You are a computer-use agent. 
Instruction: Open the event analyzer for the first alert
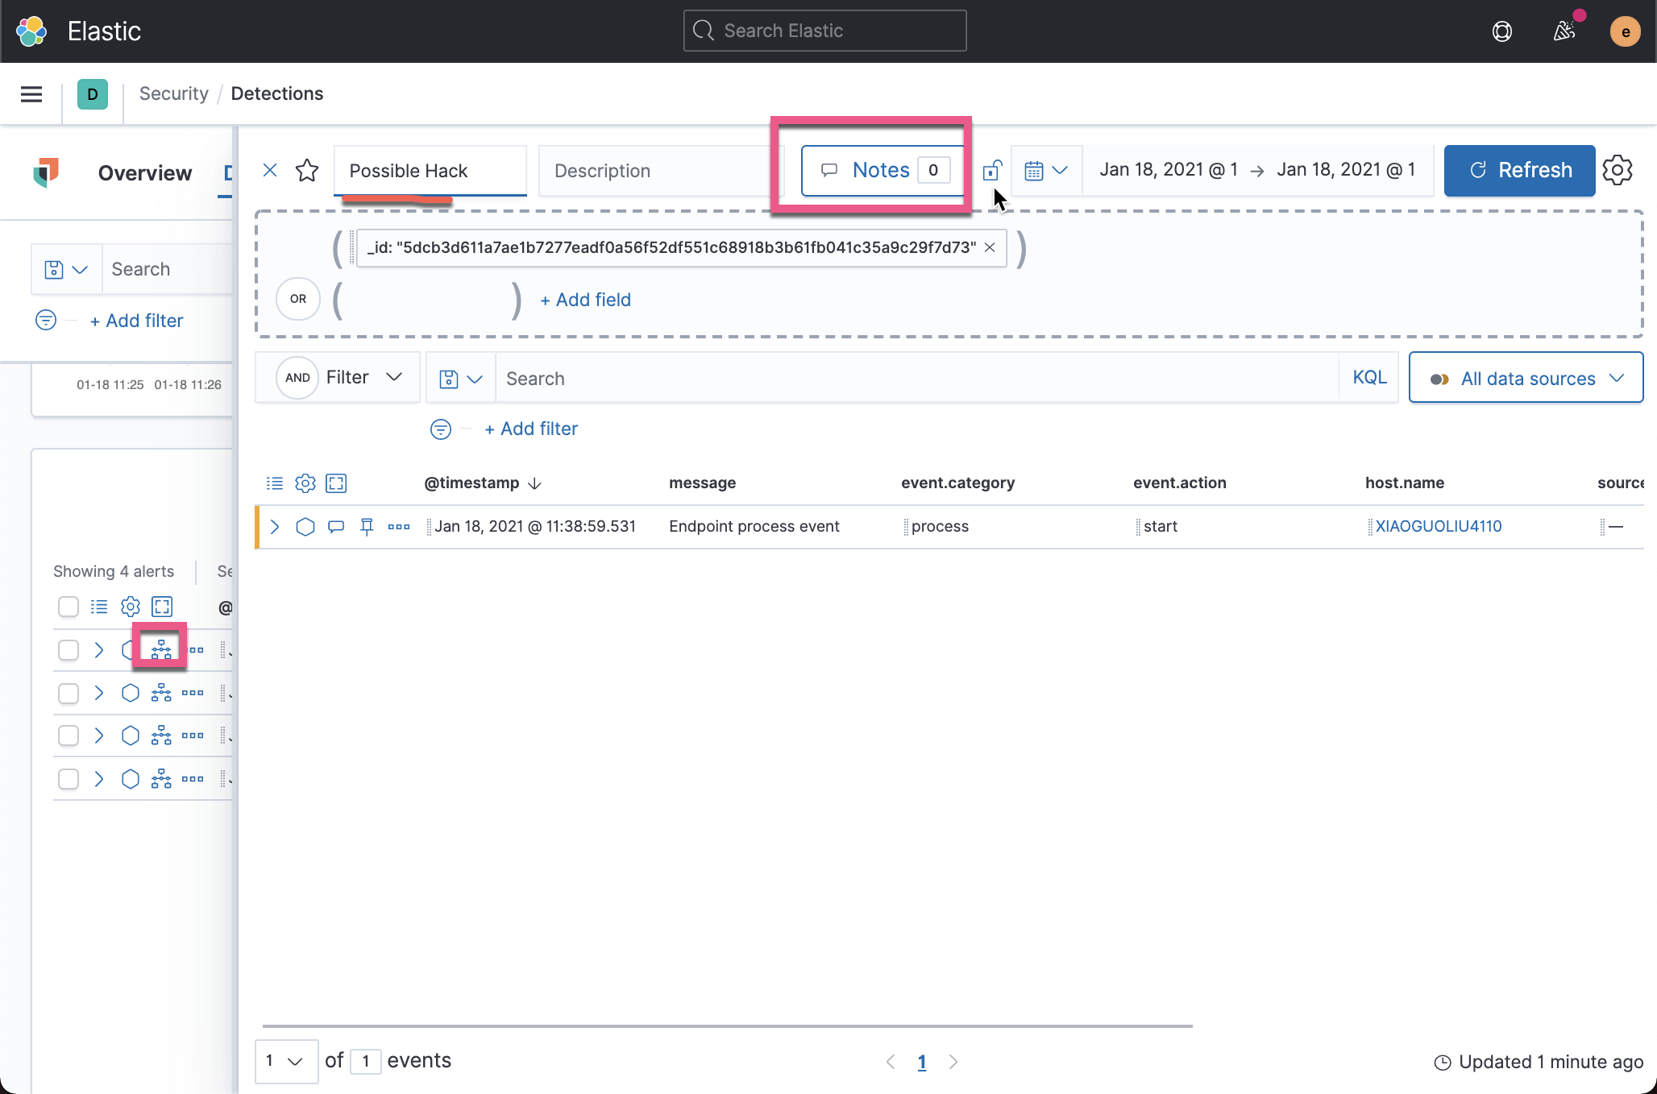(160, 649)
